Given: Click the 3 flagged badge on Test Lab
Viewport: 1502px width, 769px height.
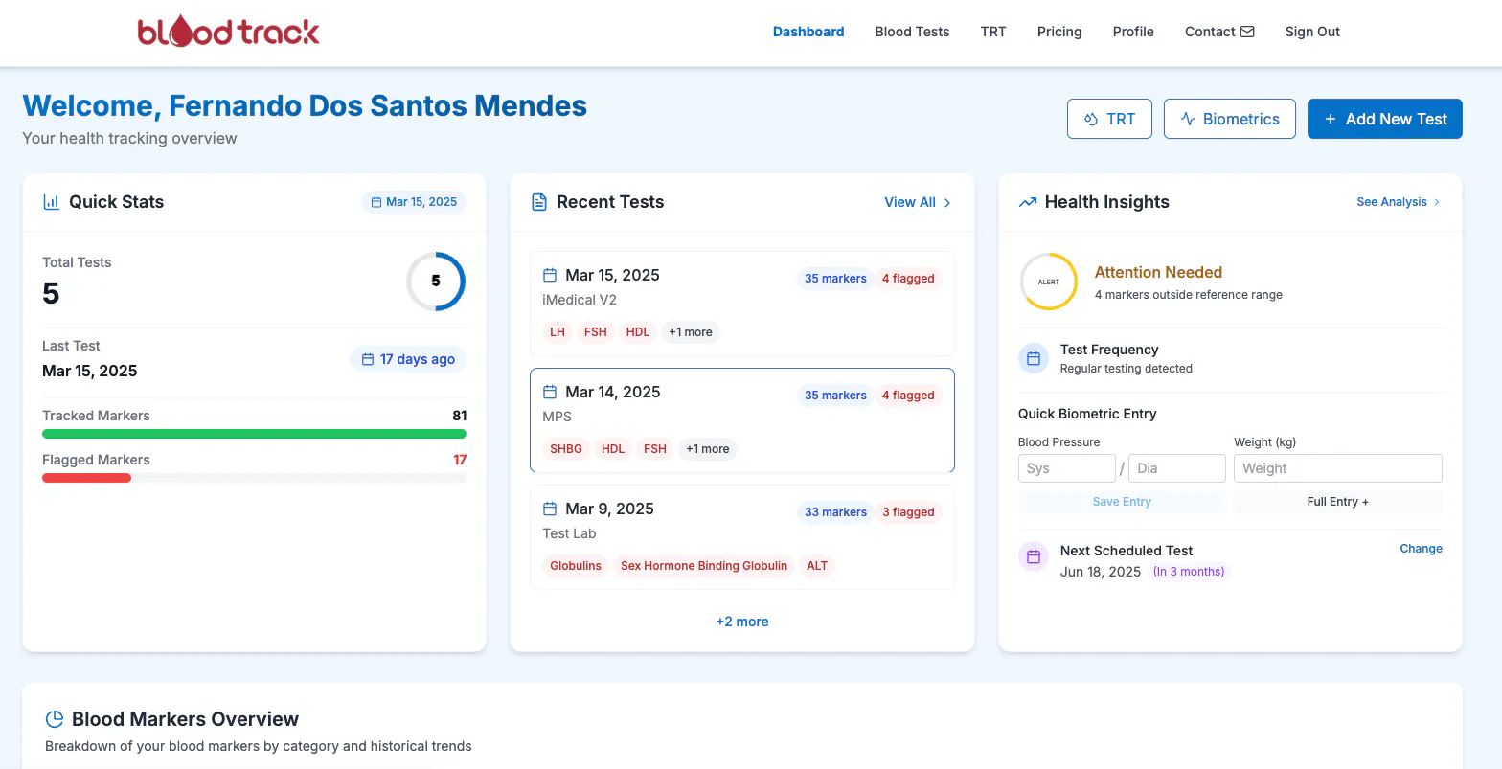Looking at the screenshot, I should tap(908, 512).
